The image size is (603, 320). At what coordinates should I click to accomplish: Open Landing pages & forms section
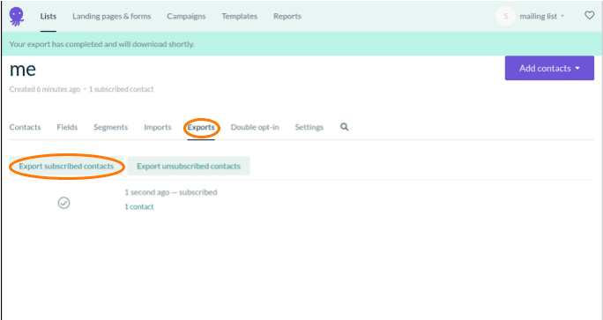click(x=112, y=16)
